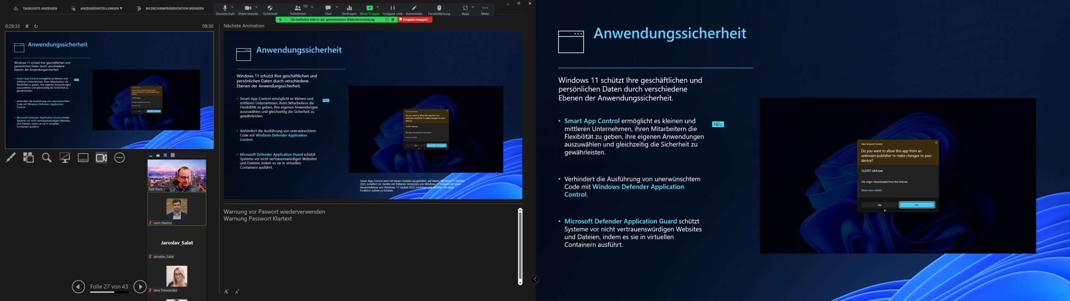The width and height of the screenshot is (1070, 301).
Task: Select Jana Trencanska video tile
Action: [x=177, y=276]
